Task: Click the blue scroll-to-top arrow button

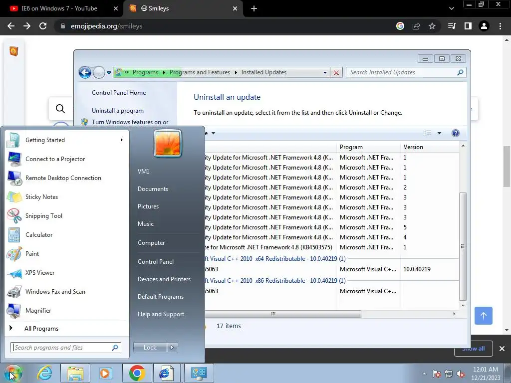Action: (x=483, y=316)
